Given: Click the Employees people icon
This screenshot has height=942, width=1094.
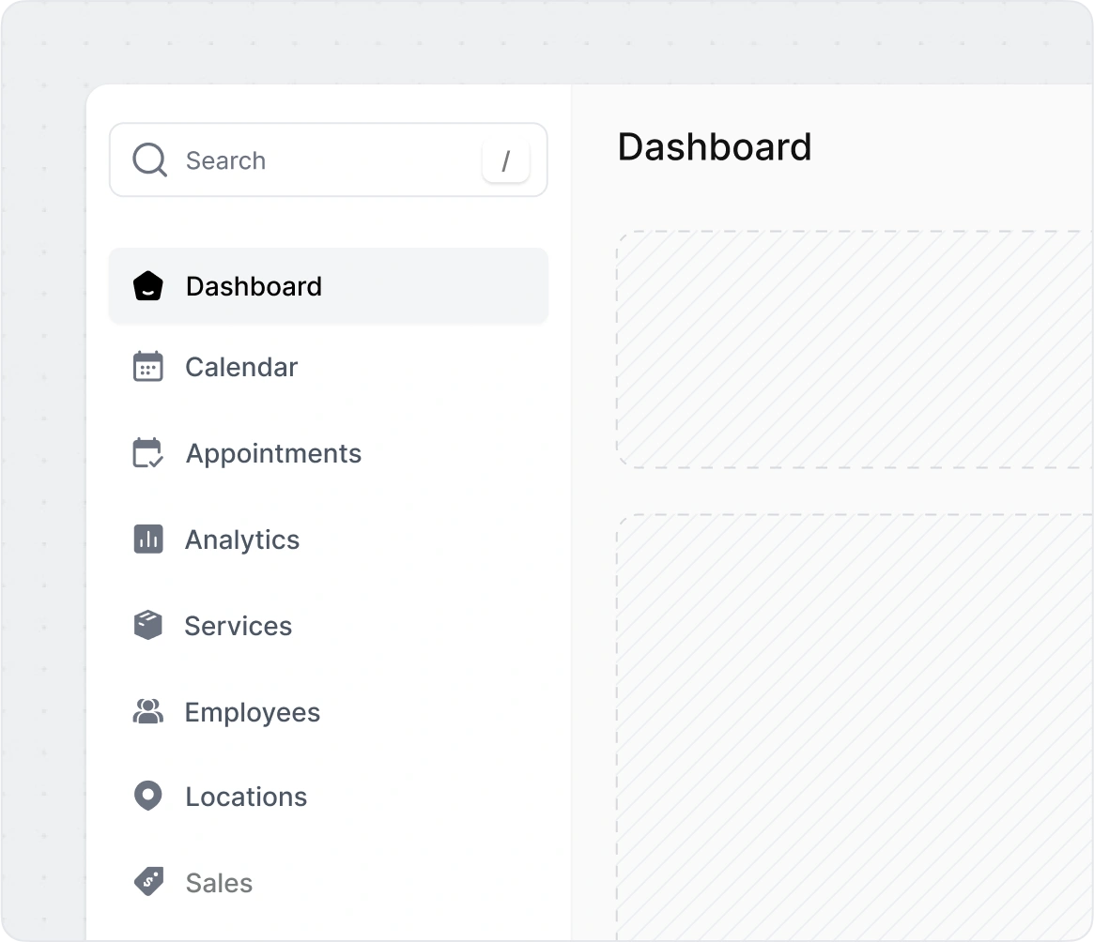Looking at the screenshot, I should point(148,712).
